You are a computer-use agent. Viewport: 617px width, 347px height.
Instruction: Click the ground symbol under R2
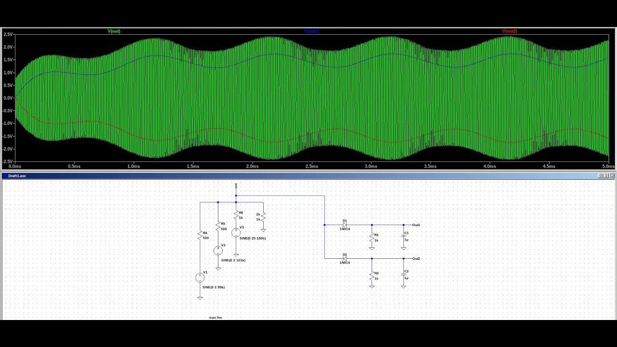(372, 286)
